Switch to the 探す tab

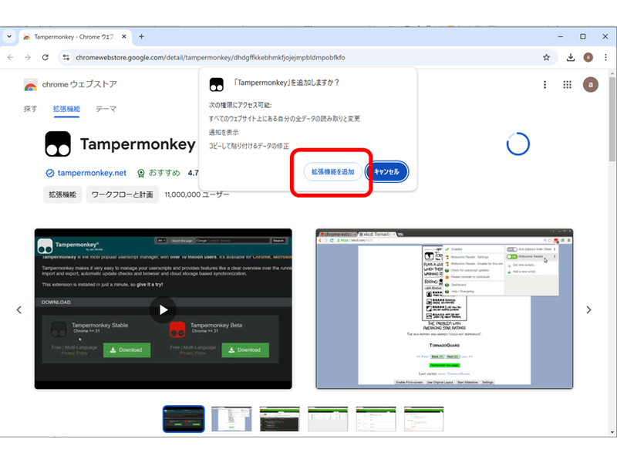[30, 109]
